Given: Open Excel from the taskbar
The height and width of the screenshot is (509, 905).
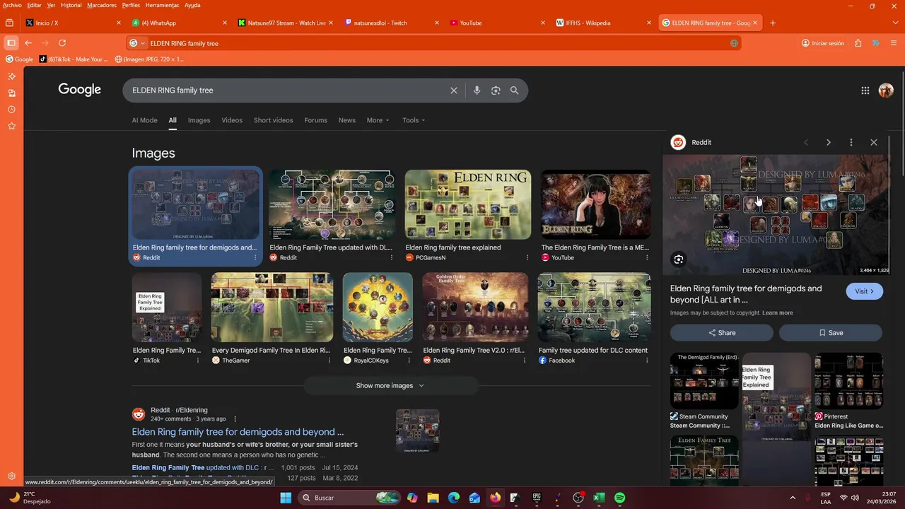Looking at the screenshot, I should [599, 498].
